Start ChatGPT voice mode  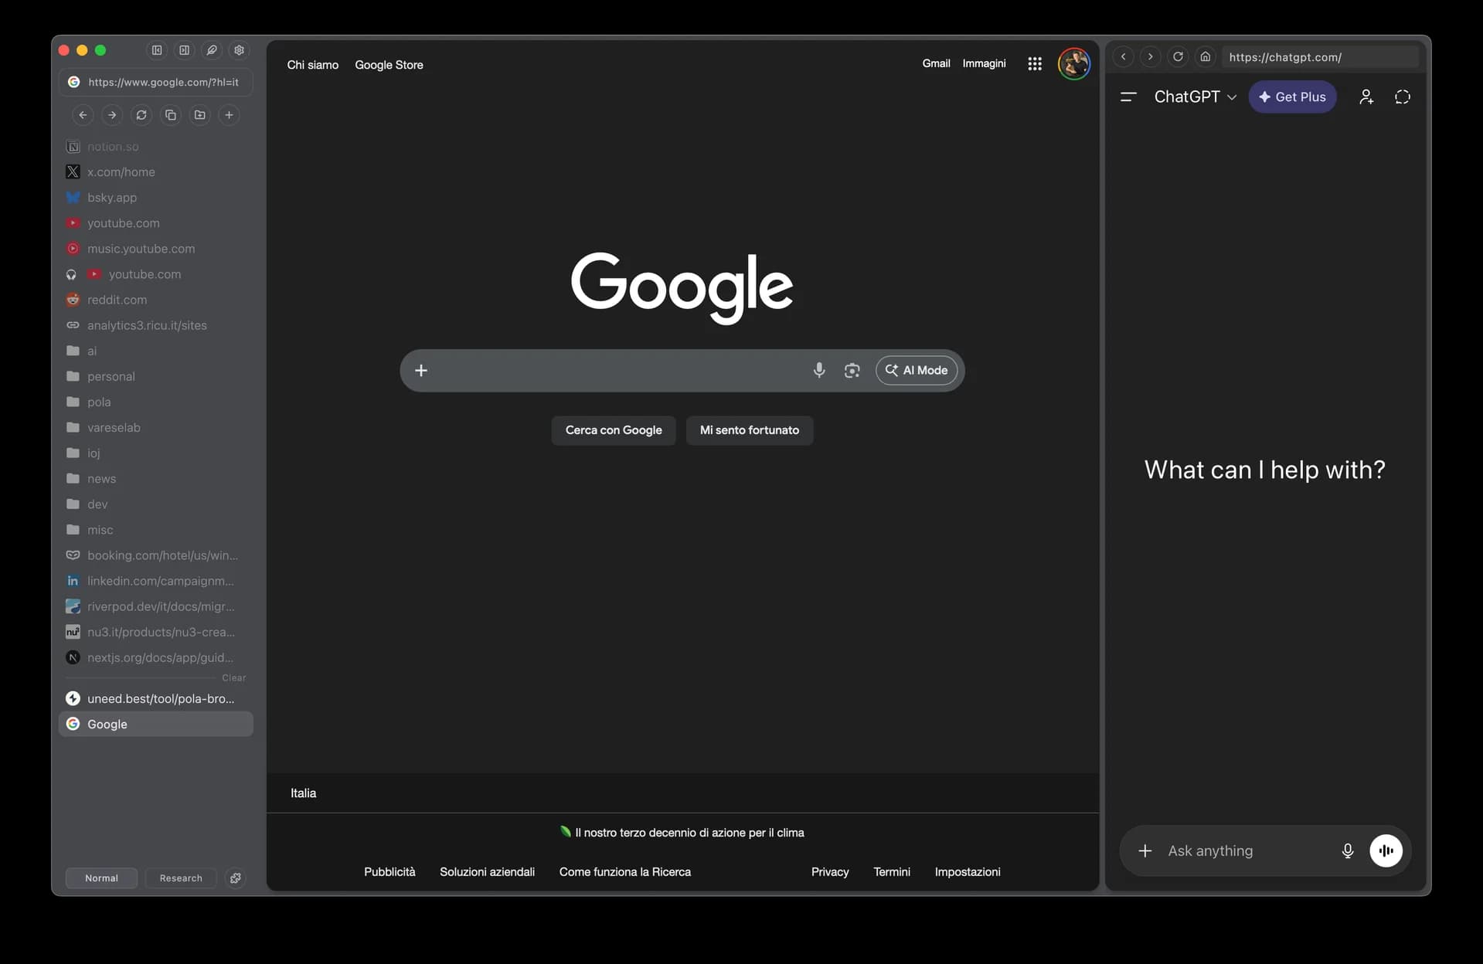1386,850
